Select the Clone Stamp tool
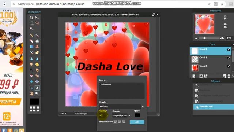The height and width of the screenshot is (132, 234). 37,47
